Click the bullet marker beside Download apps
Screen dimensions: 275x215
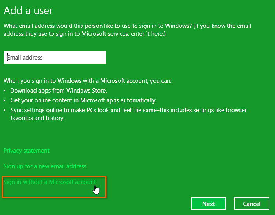tap(5, 91)
